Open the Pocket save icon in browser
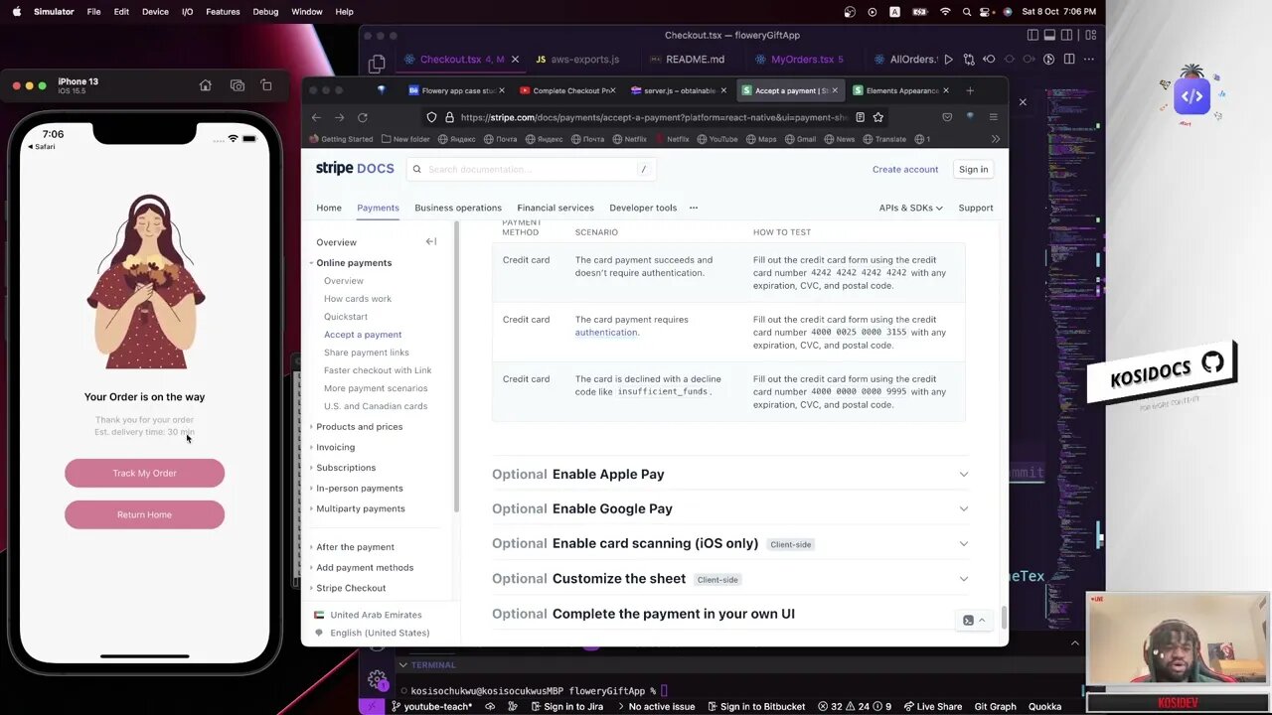Viewport: 1272px width, 715px height. click(x=947, y=117)
